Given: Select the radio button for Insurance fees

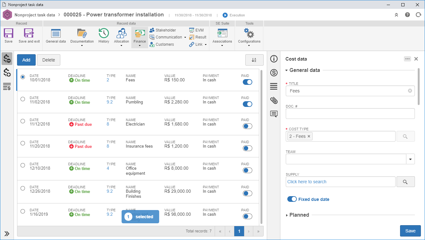Looking at the screenshot, I should (23, 143).
